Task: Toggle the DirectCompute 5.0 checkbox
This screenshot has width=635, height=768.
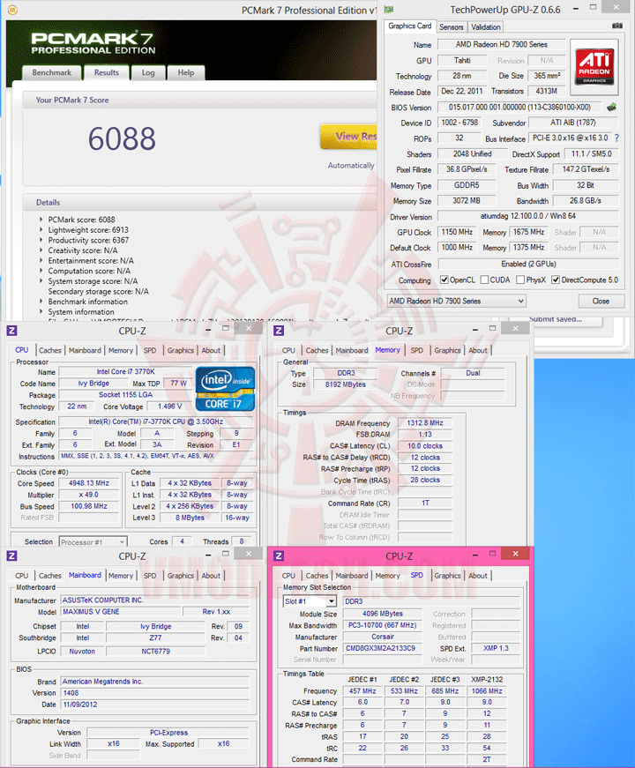Action: pyautogui.click(x=556, y=280)
